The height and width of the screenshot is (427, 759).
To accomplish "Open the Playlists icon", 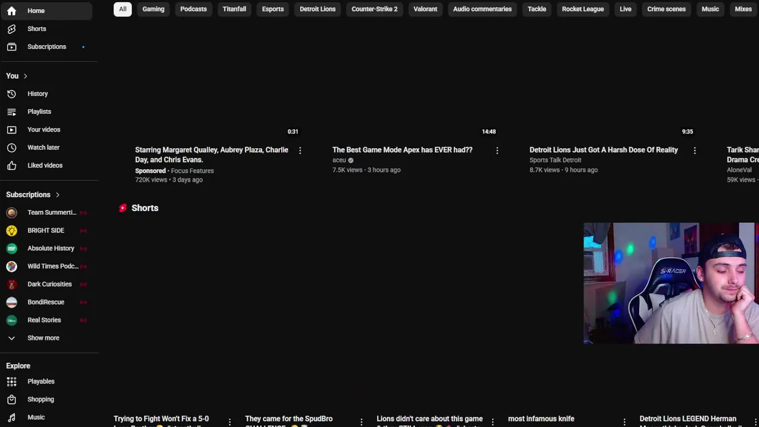I will (x=11, y=111).
